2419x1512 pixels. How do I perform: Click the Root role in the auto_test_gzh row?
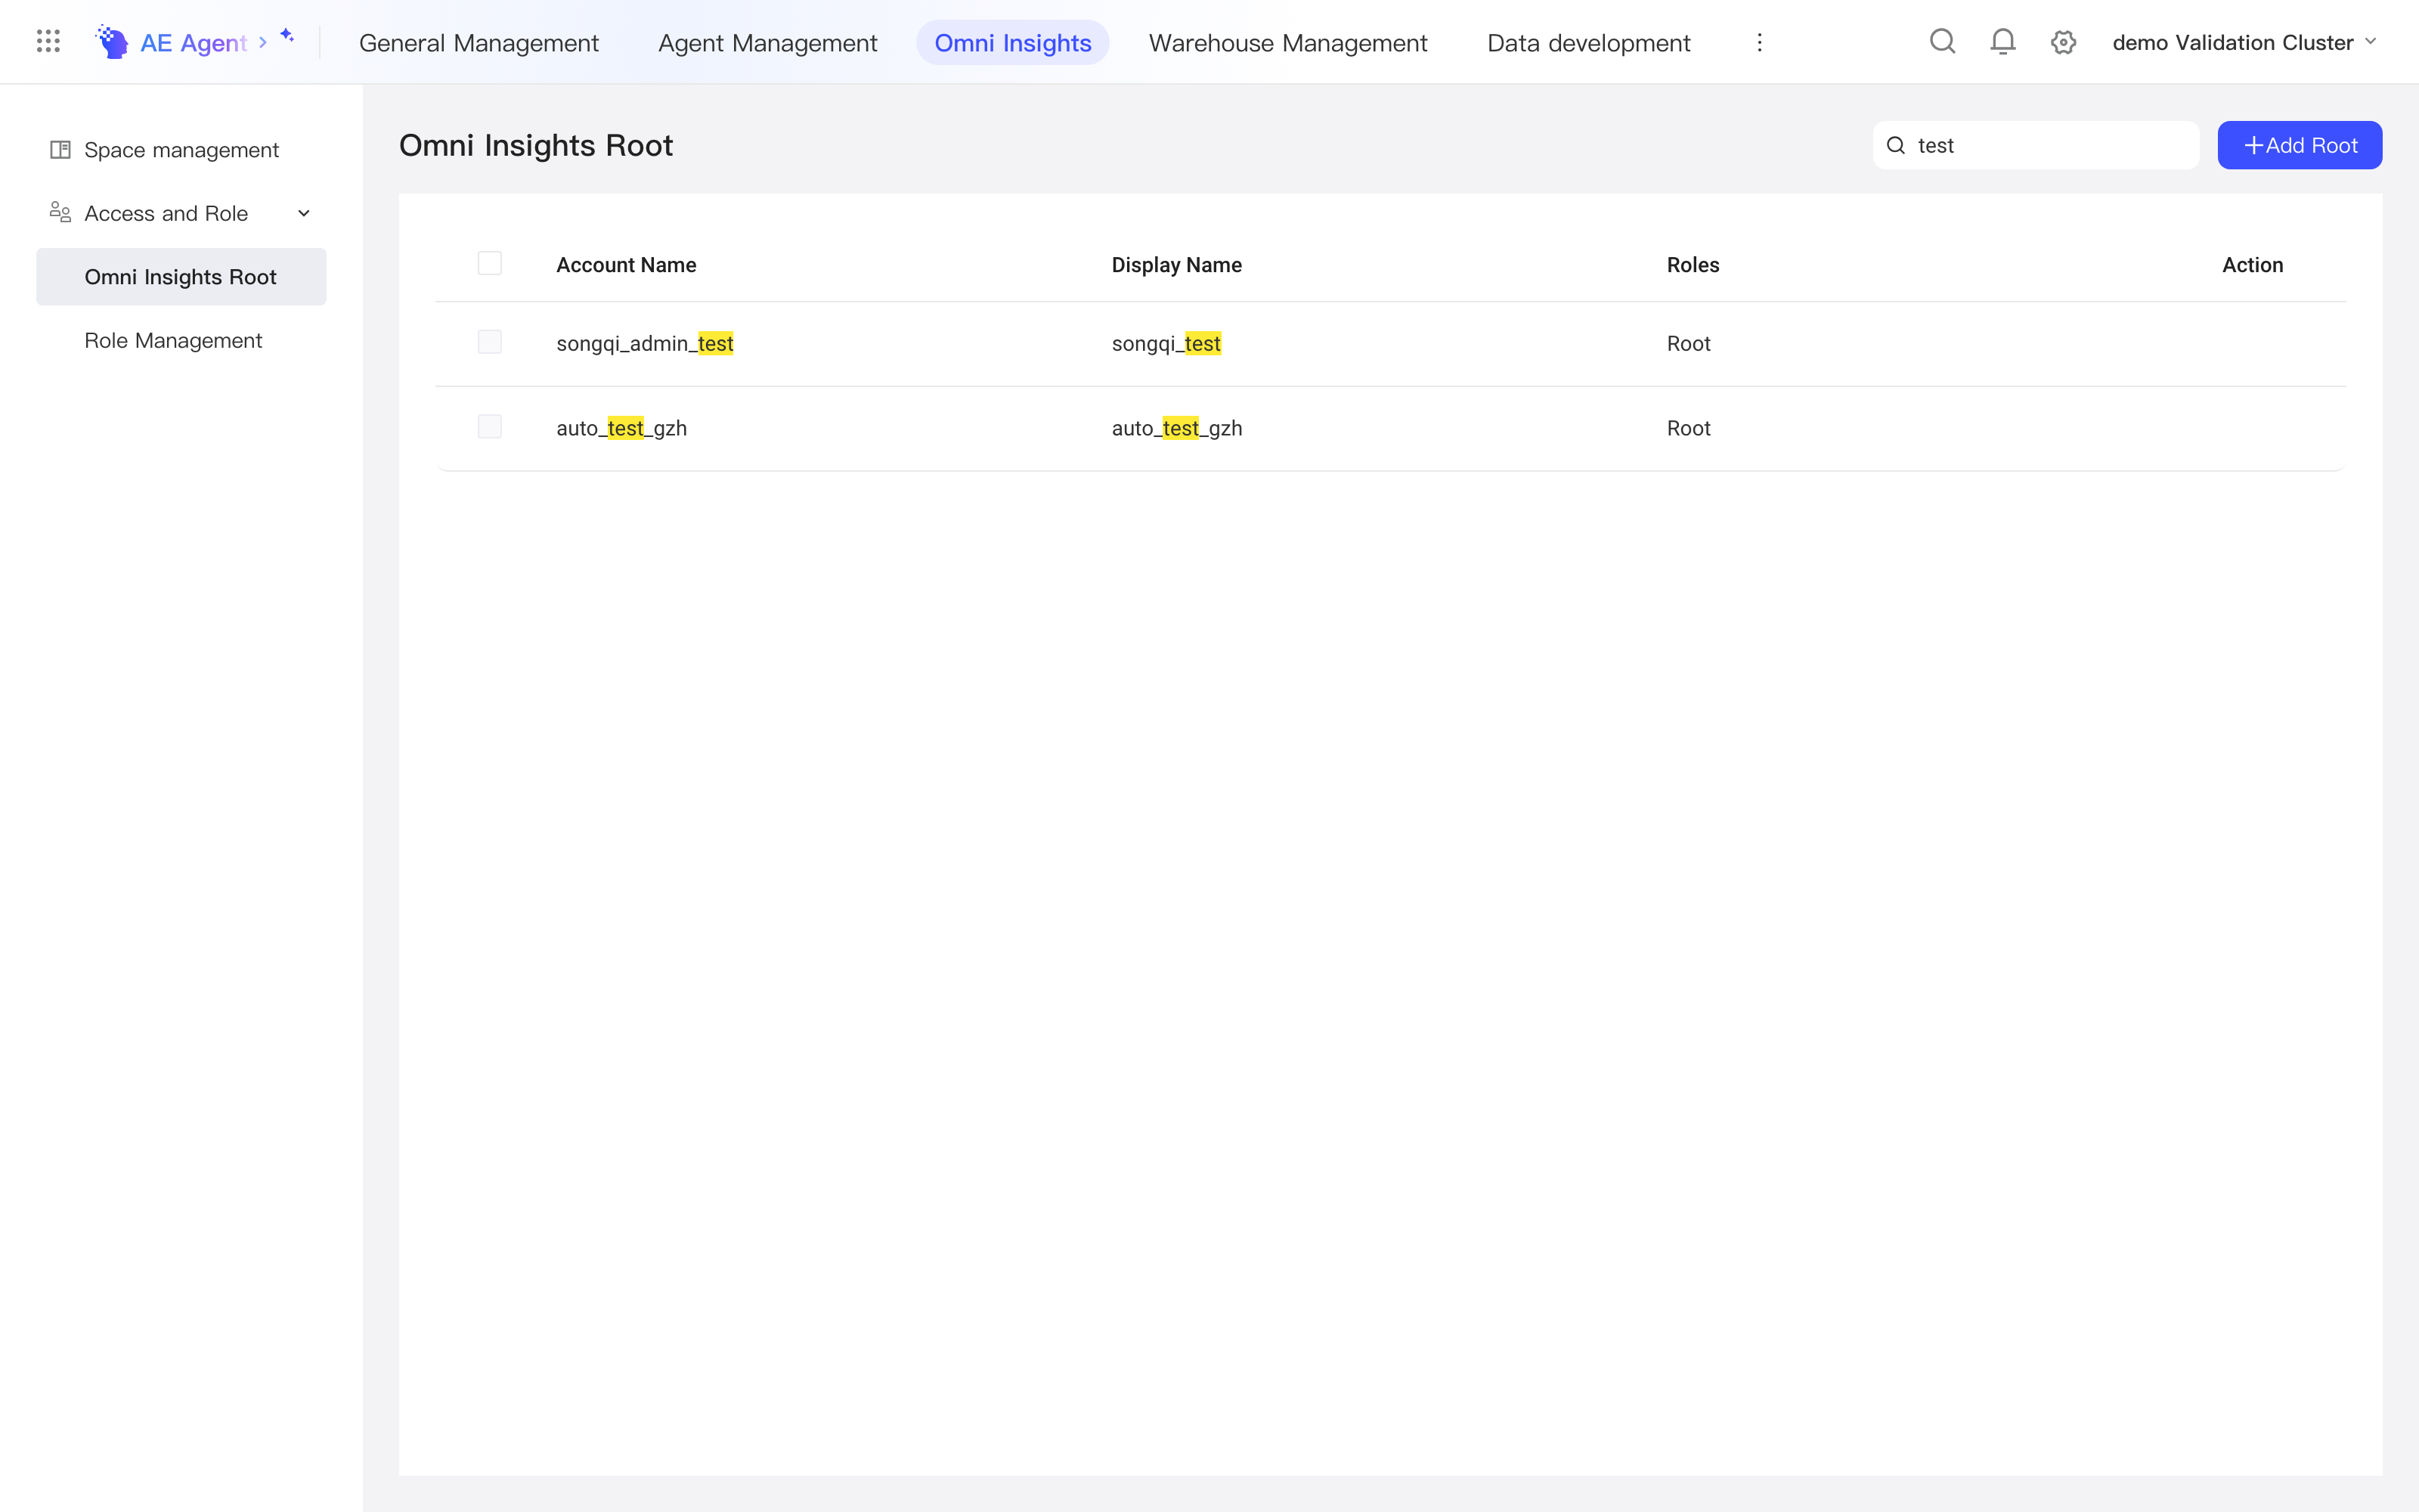pyautogui.click(x=1688, y=428)
